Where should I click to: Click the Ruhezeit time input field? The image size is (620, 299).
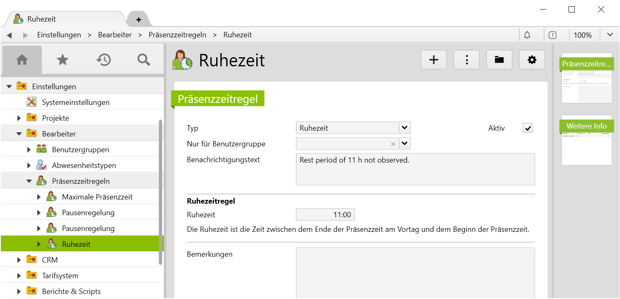(x=325, y=215)
